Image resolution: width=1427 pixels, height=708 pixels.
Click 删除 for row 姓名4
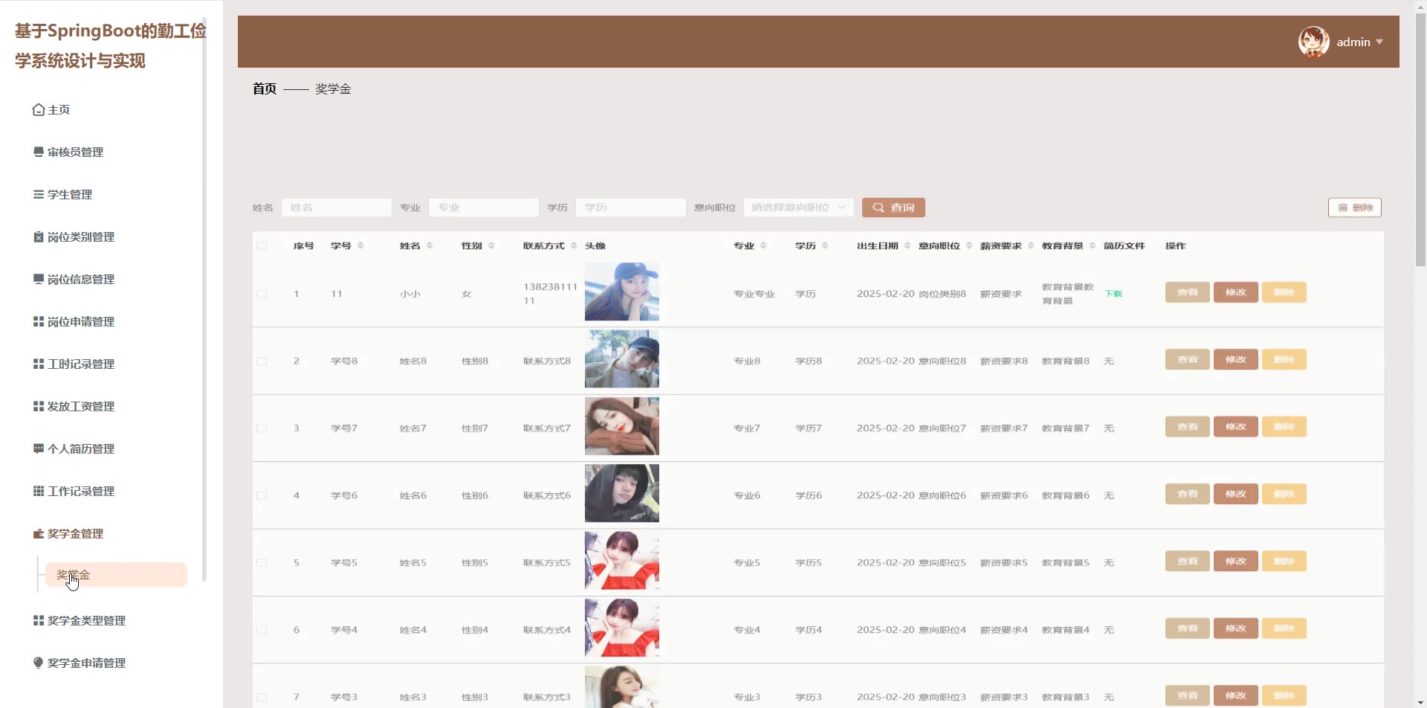[1284, 628]
